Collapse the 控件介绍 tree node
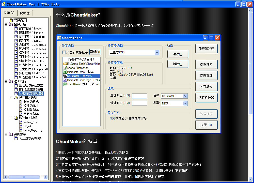Image resolution: width=254 pixels, height=183 pixels. click(6, 24)
